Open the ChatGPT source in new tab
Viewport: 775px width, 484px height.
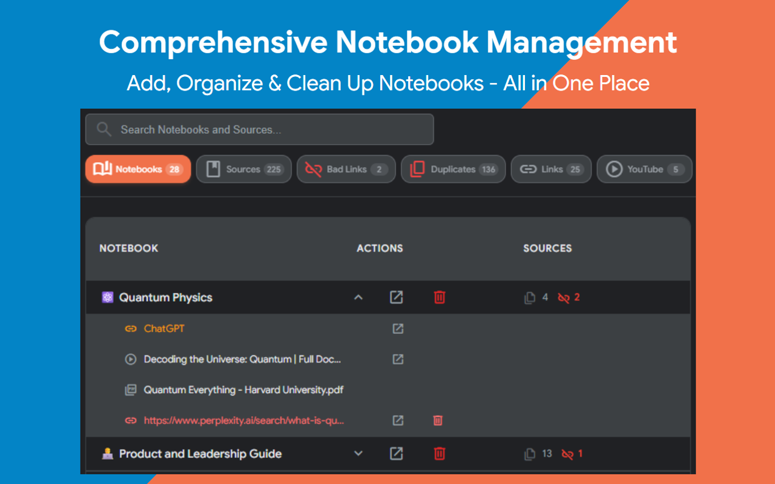point(397,329)
